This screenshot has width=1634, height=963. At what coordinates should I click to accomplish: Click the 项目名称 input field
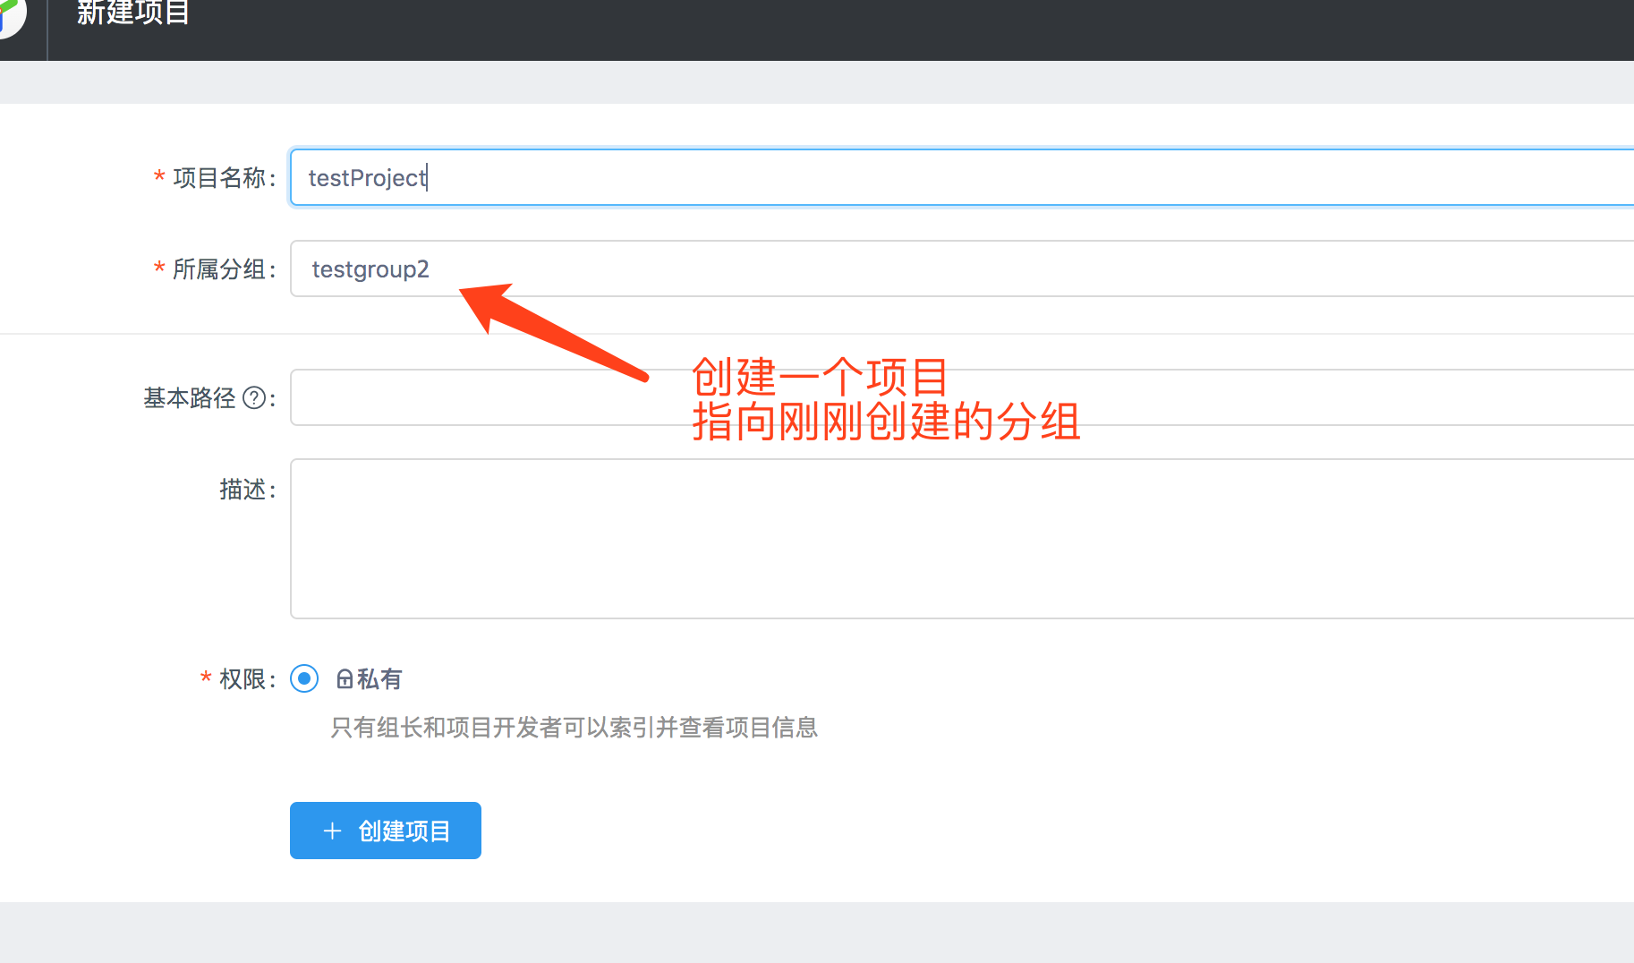962,177
